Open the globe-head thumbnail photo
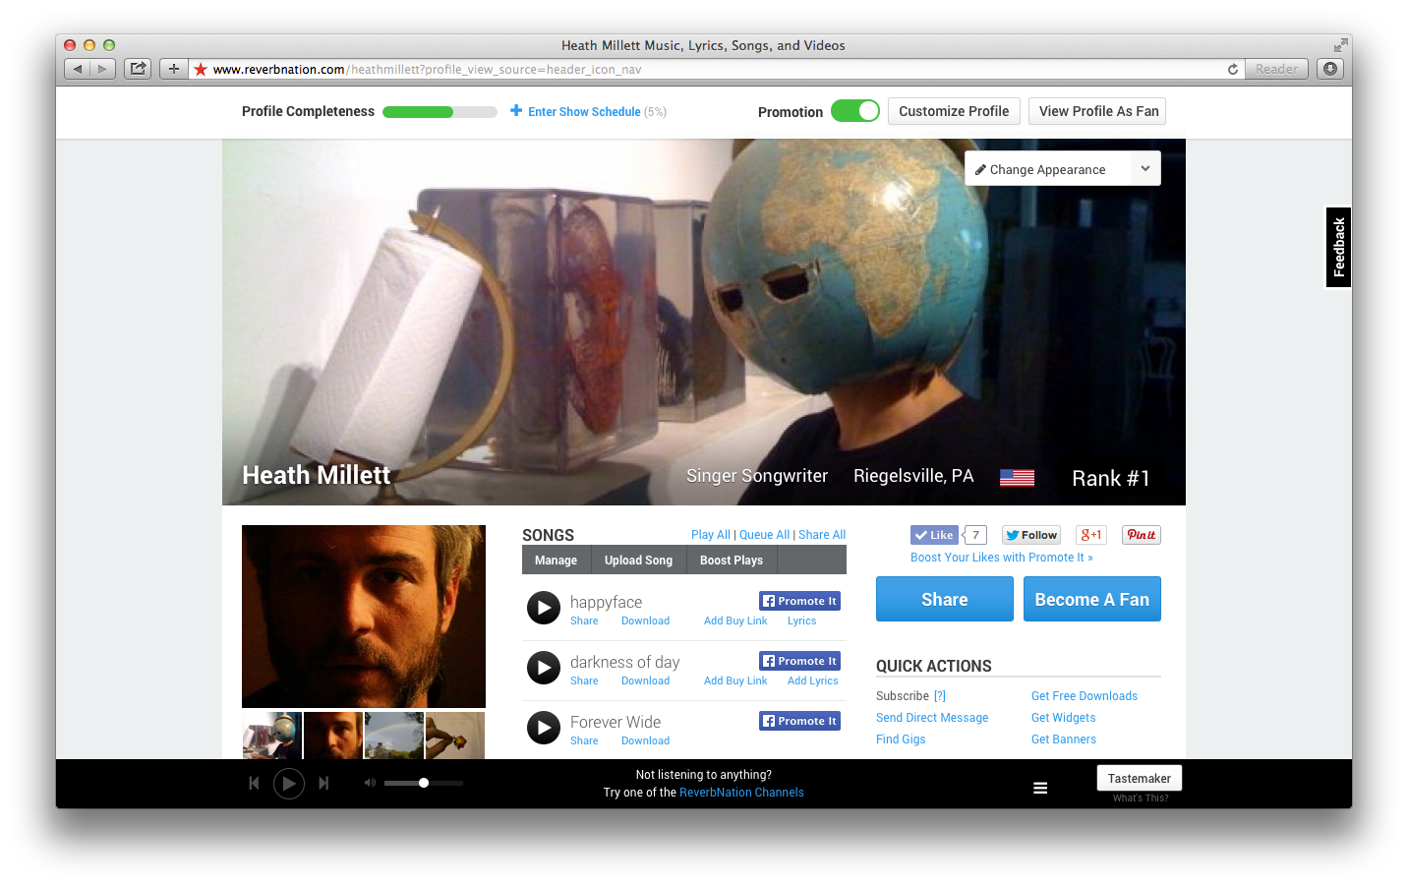 pyautogui.click(x=272, y=736)
